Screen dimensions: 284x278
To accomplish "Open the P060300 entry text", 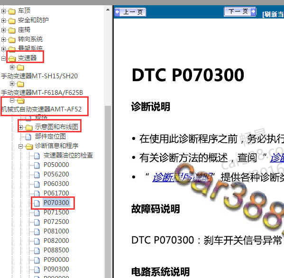I will click(x=56, y=184).
